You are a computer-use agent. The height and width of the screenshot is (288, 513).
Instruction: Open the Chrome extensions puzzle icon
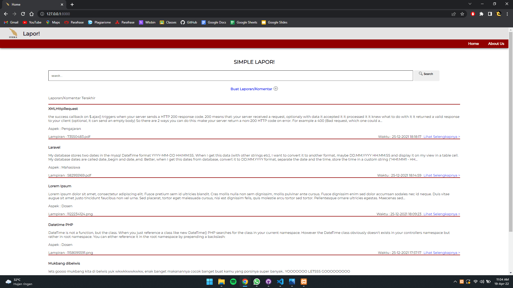[481, 14]
